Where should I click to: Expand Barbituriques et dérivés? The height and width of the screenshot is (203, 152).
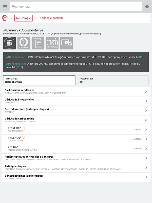point(76,92)
